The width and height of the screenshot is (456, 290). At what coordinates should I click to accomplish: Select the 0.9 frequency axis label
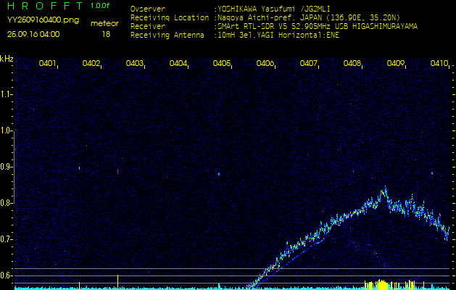(x=7, y=167)
